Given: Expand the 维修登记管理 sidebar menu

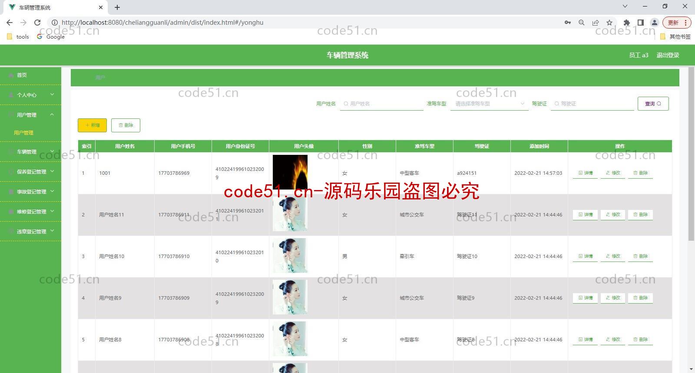Looking at the screenshot, I should pos(30,212).
